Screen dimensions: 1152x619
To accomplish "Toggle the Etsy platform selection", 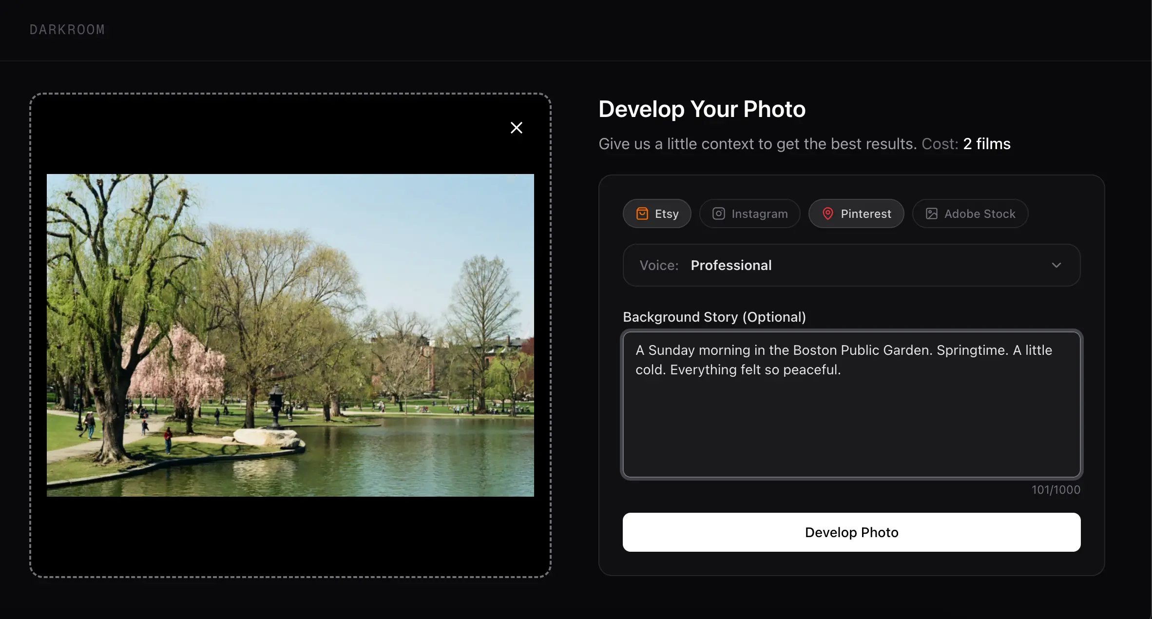I will (657, 213).
